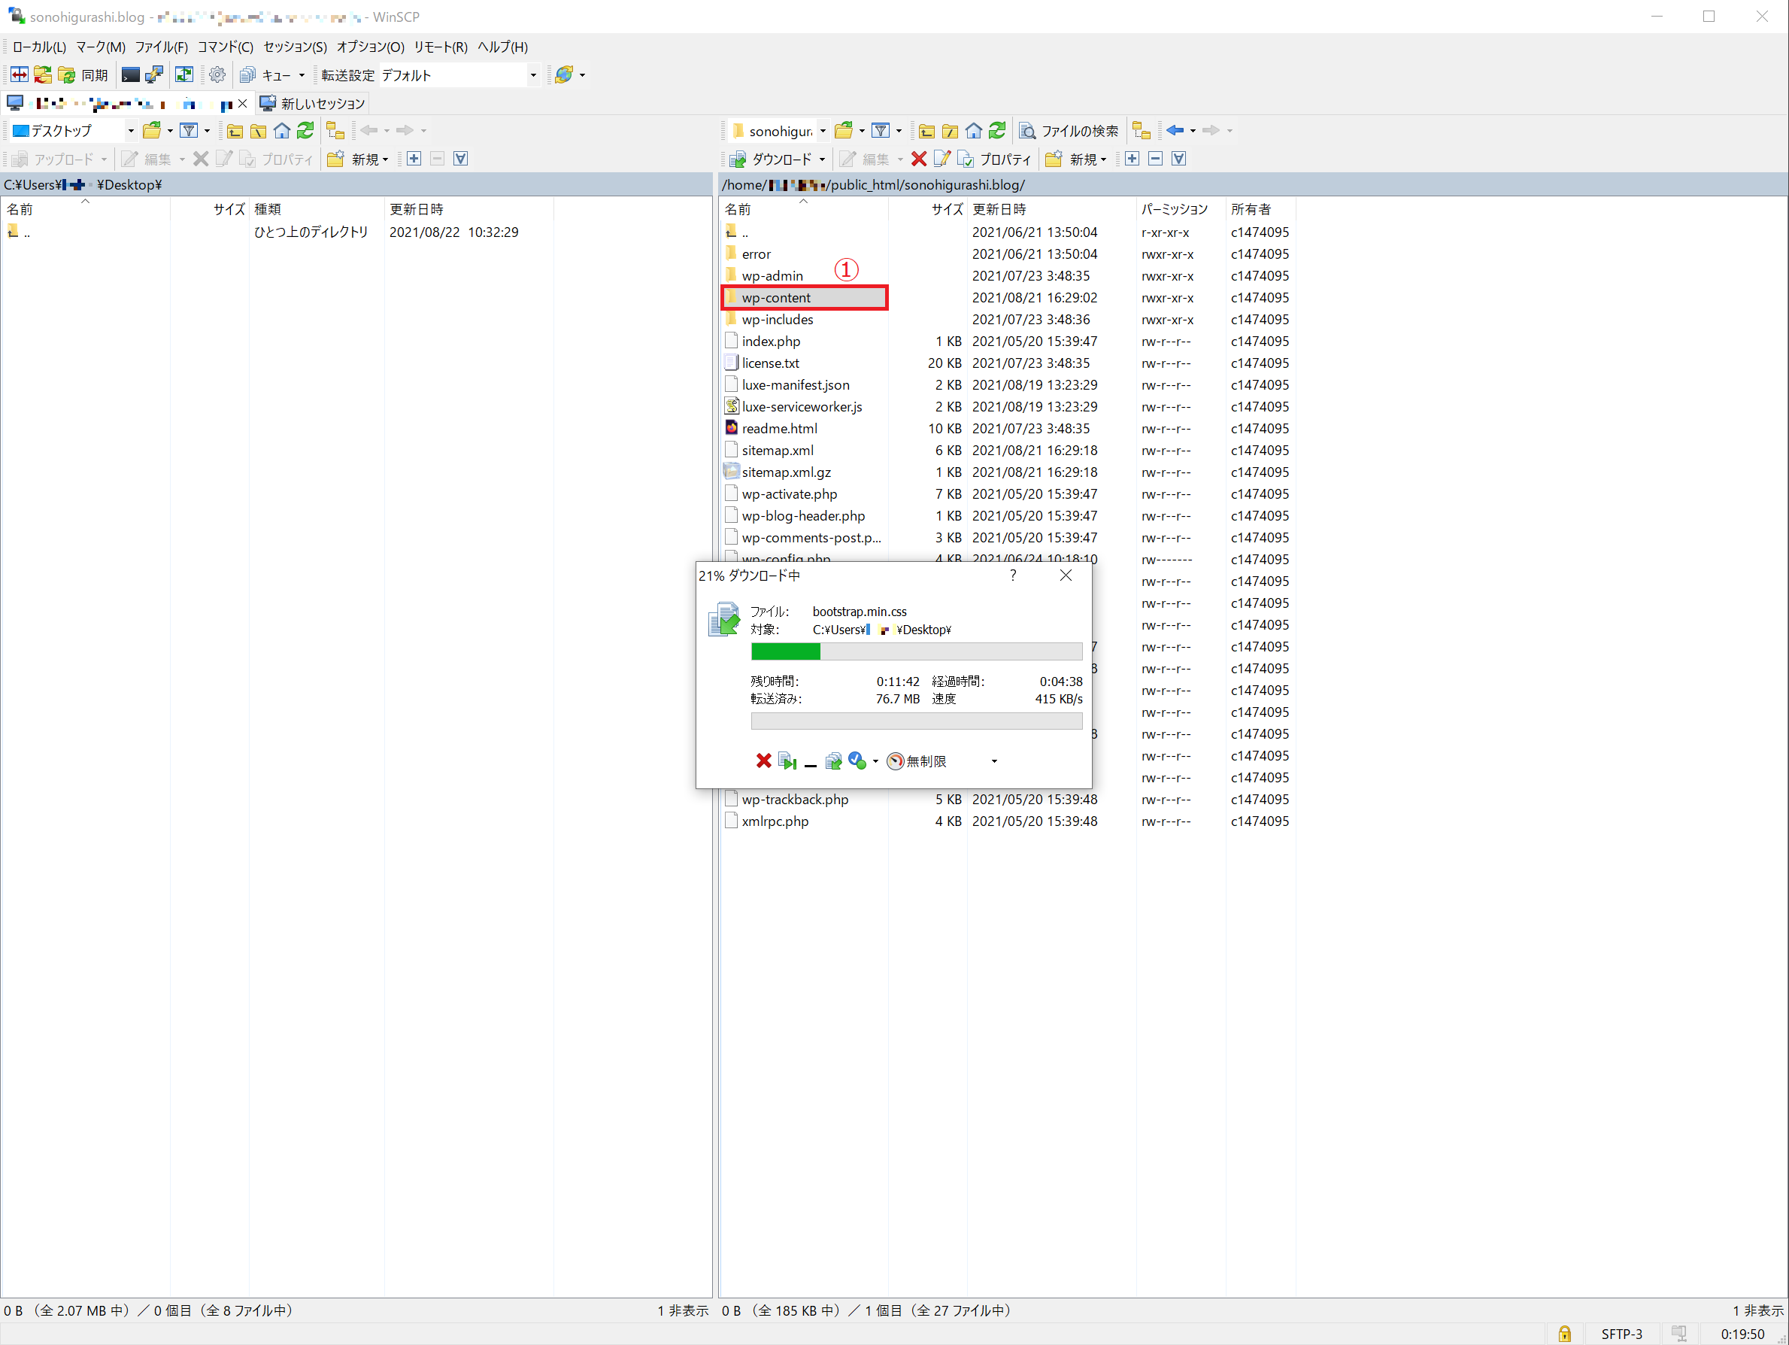Click the Synchronize (同期) toolbar button
This screenshot has height=1345, width=1789.
84,75
